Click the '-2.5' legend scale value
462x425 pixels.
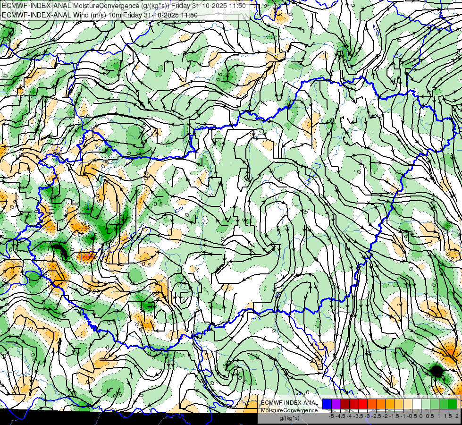(x=376, y=416)
